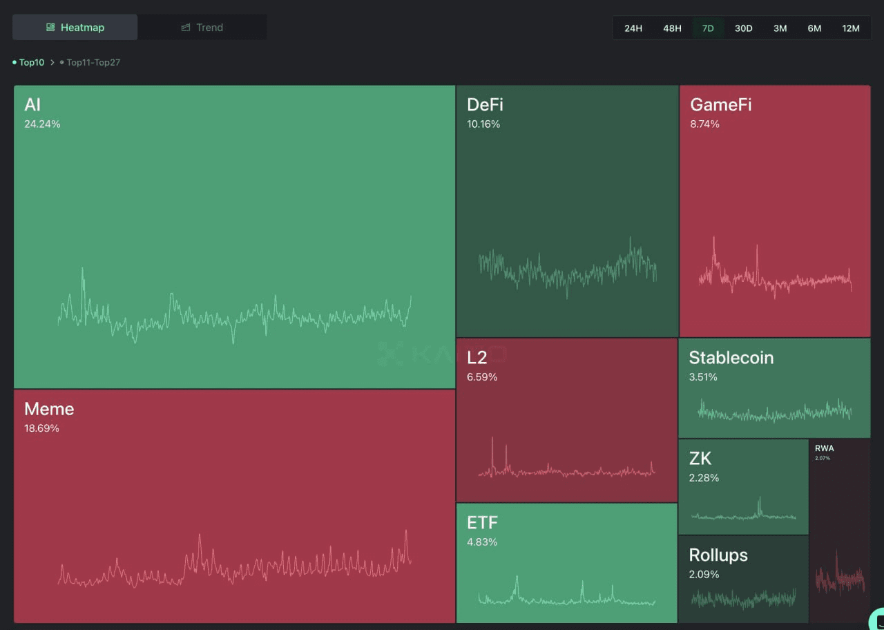Image resolution: width=884 pixels, height=630 pixels.
Task: Open the ZK heatmap tile
Action: click(743, 487)
